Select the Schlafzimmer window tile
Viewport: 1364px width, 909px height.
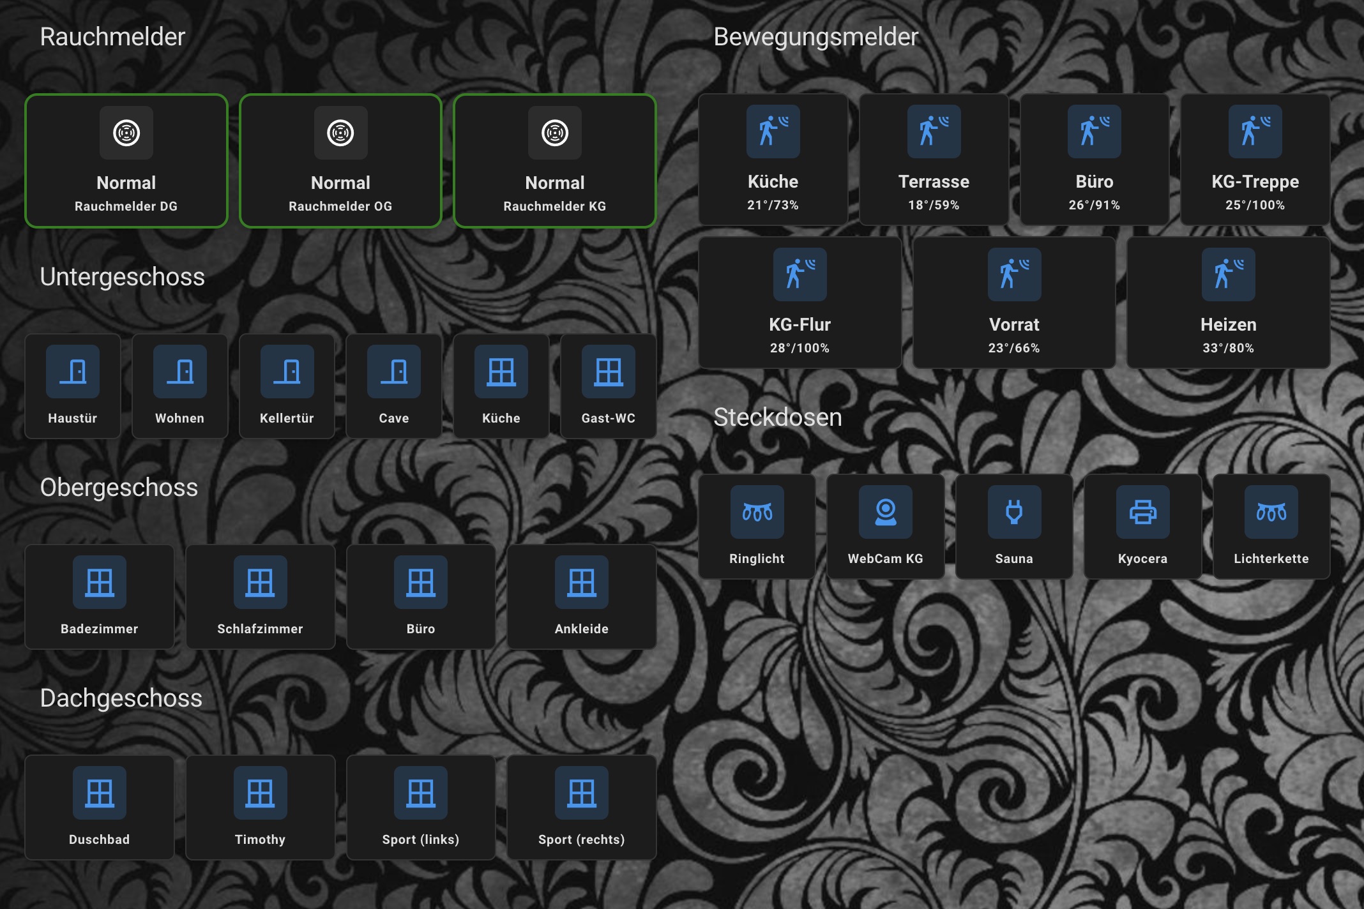point(260,596)
